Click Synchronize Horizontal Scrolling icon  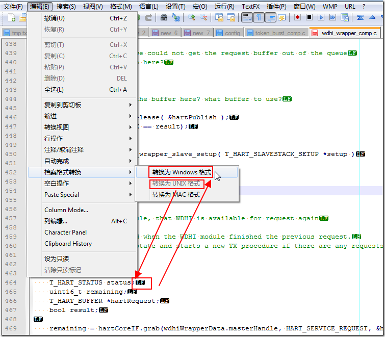coord(231,17)
